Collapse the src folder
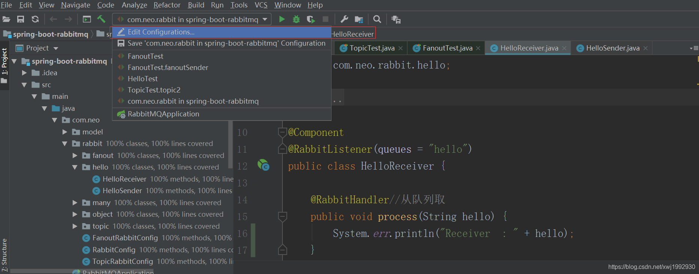The height and width of the screenshot is (274, 699). pyautogui.click(x=24, y=85)
